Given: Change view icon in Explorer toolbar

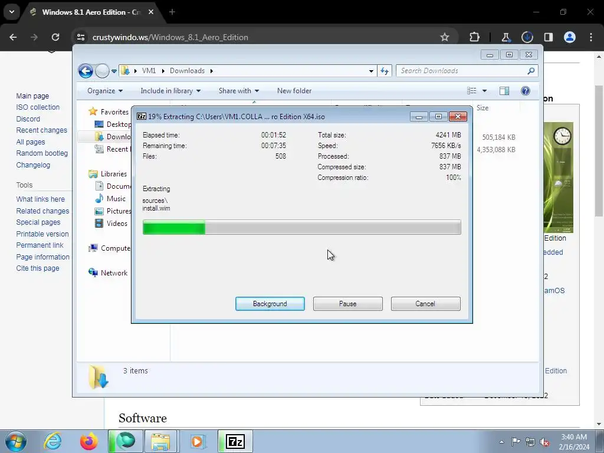Looking at the screenshot, I should (x=472, y=91).
